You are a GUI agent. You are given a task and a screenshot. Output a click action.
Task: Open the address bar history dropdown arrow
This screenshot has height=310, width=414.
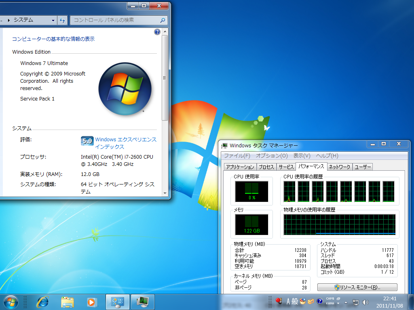pyautogui.click(x=53, y=20)
